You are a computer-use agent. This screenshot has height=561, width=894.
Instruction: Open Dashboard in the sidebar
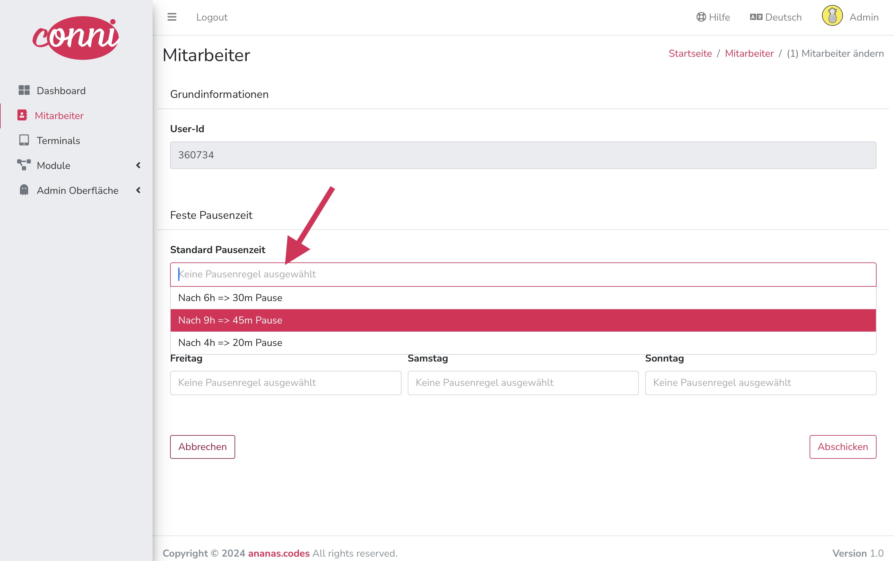pos(61,90)
